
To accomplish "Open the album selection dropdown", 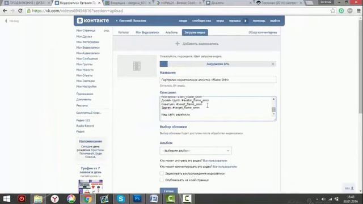I will pyautogui.click(x=196, y=151).
